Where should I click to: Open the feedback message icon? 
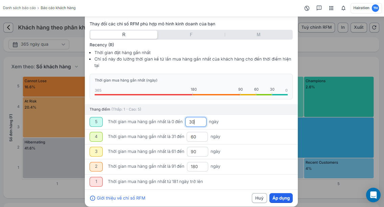[319, 8]
